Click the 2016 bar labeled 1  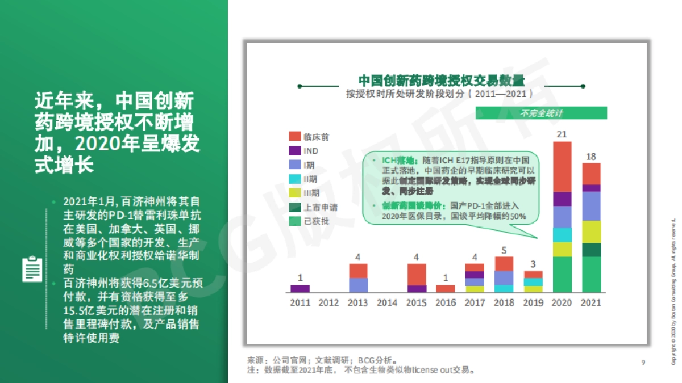[x=444, y=288]
